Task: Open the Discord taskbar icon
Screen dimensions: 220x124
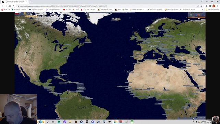Action: coord(92,122)
